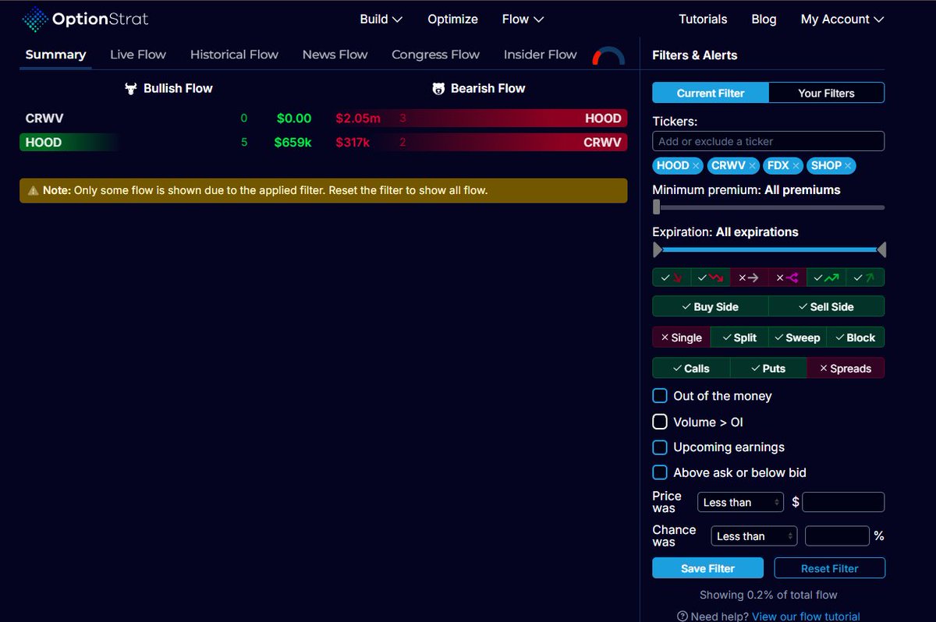Remove the CRWV ticker chip

click(753, 166)
